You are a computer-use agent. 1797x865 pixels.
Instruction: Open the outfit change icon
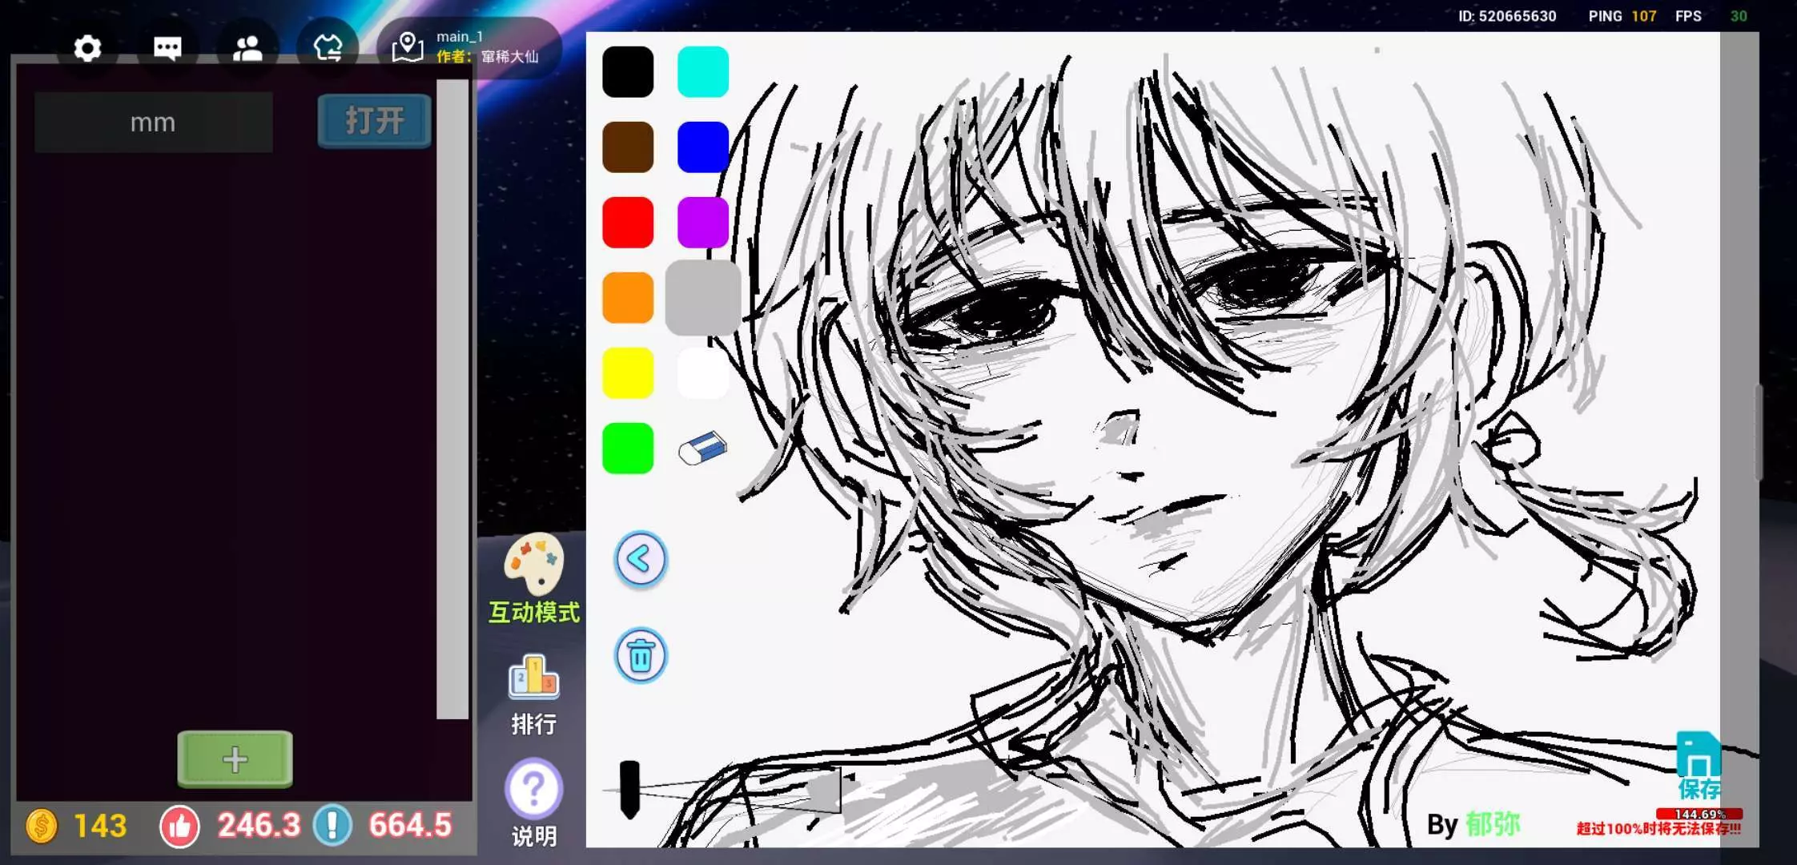pyautogui.click(x=328, y=49)
